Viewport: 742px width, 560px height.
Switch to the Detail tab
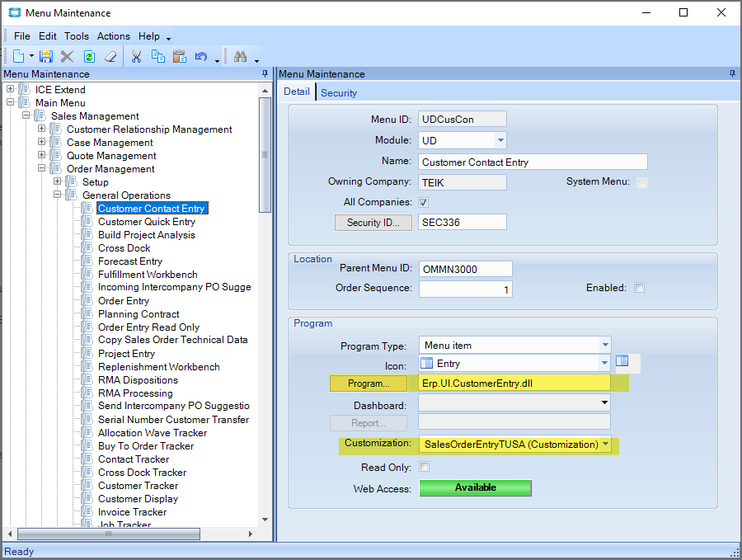[297, 92]
